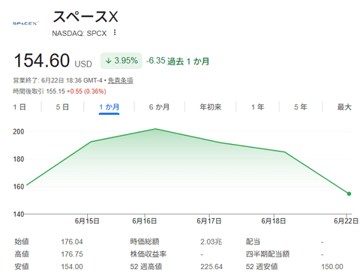Click the 160 y-axis label

point(19,187)
